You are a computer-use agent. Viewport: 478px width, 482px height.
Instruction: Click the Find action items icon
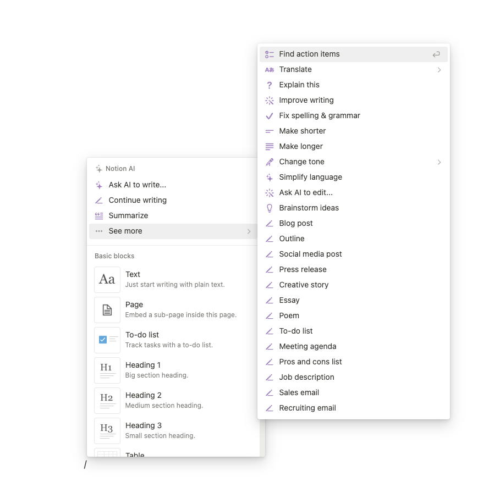click(270, 54)
